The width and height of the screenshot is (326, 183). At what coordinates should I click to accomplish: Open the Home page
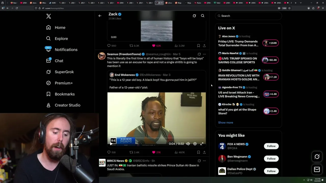coord(56,27)
